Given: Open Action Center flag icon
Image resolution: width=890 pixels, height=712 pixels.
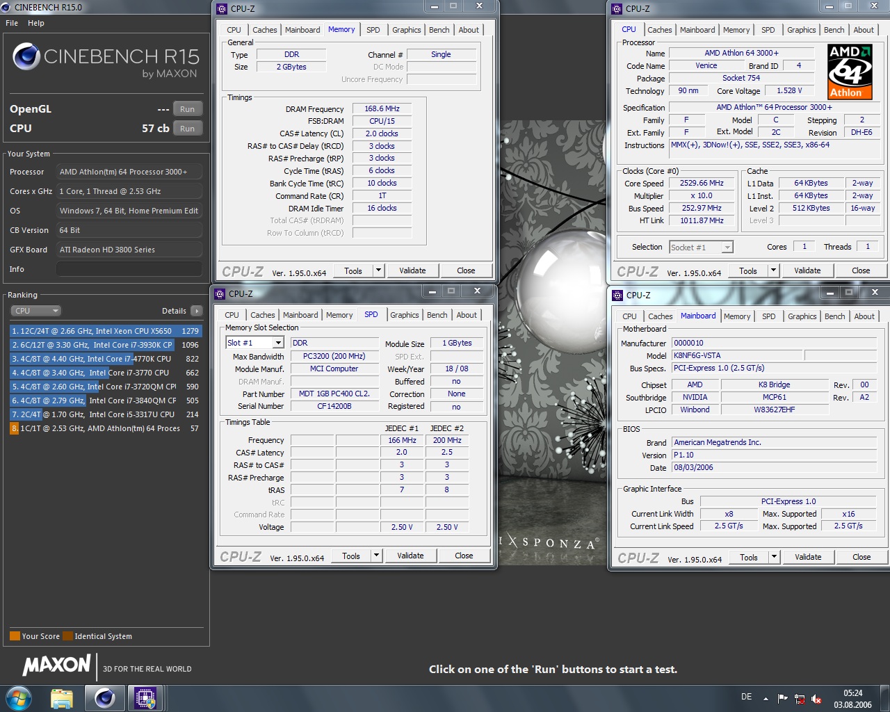Looking at the screenshot, I should pyautogui.click(x=783, y=698).
